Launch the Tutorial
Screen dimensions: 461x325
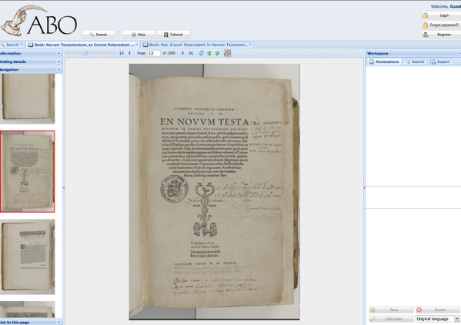point(173,35)
